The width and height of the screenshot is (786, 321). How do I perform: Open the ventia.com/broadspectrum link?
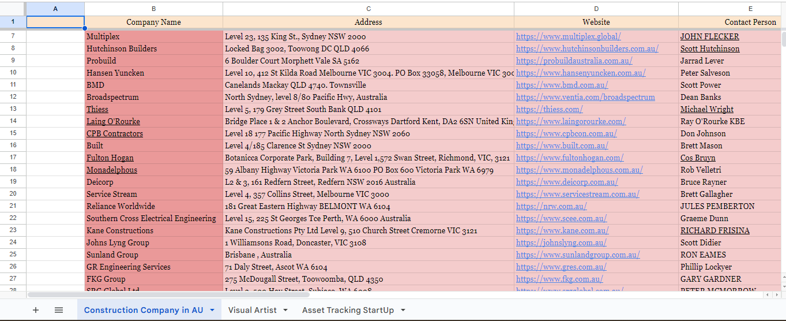pos(585,97)
